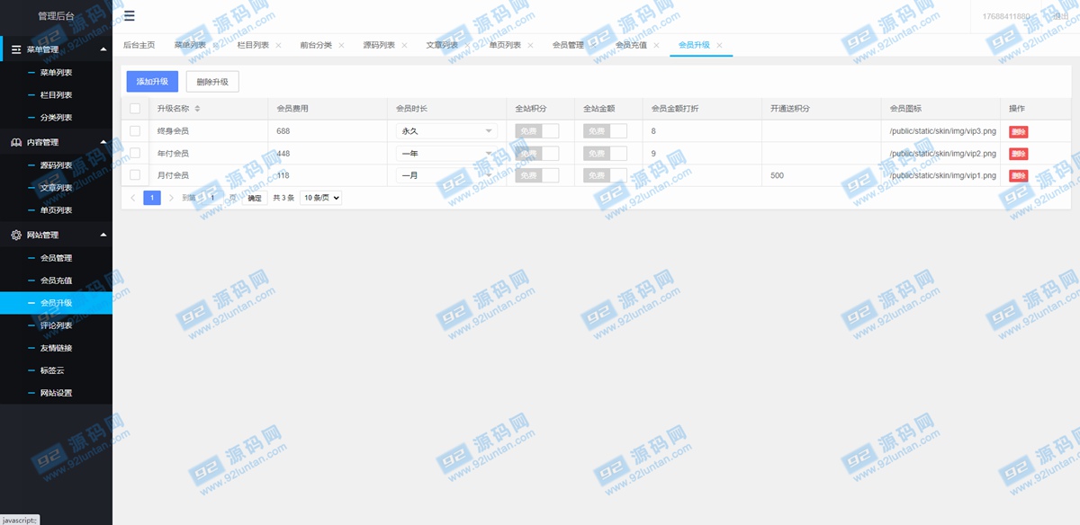
Task: Switch to the 前台分类 tab
Action: (x=316, y=45)
